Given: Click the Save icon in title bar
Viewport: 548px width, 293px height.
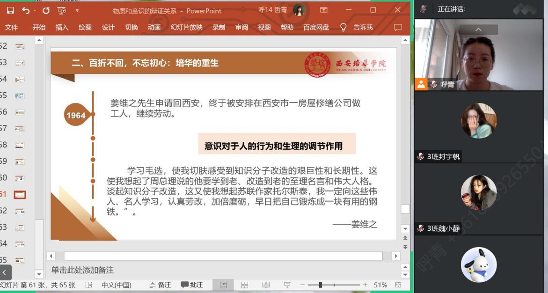Looking at the screenshot, I should pyautogui.click(x=10, y=10).
